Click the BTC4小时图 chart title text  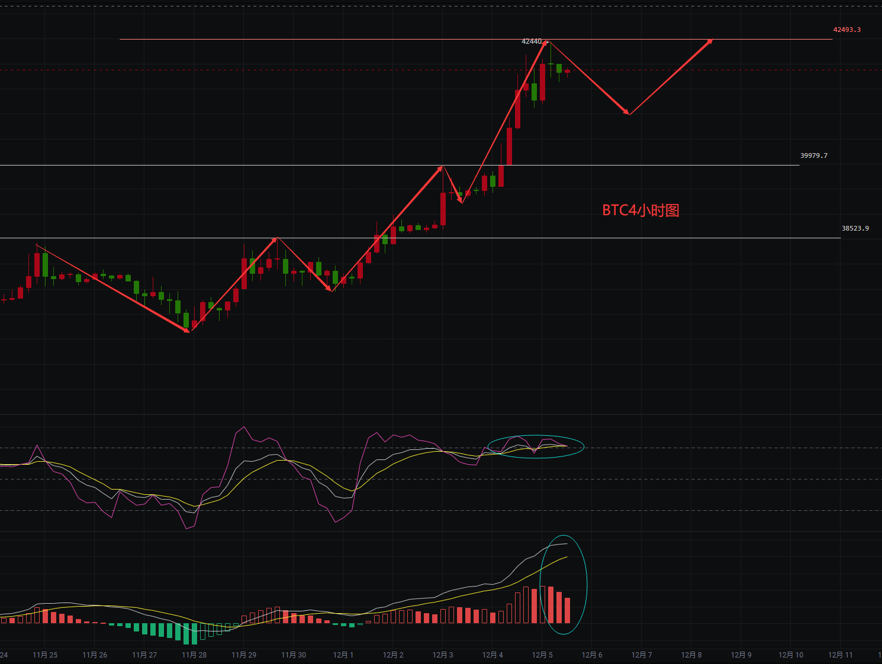coord(640,210)
